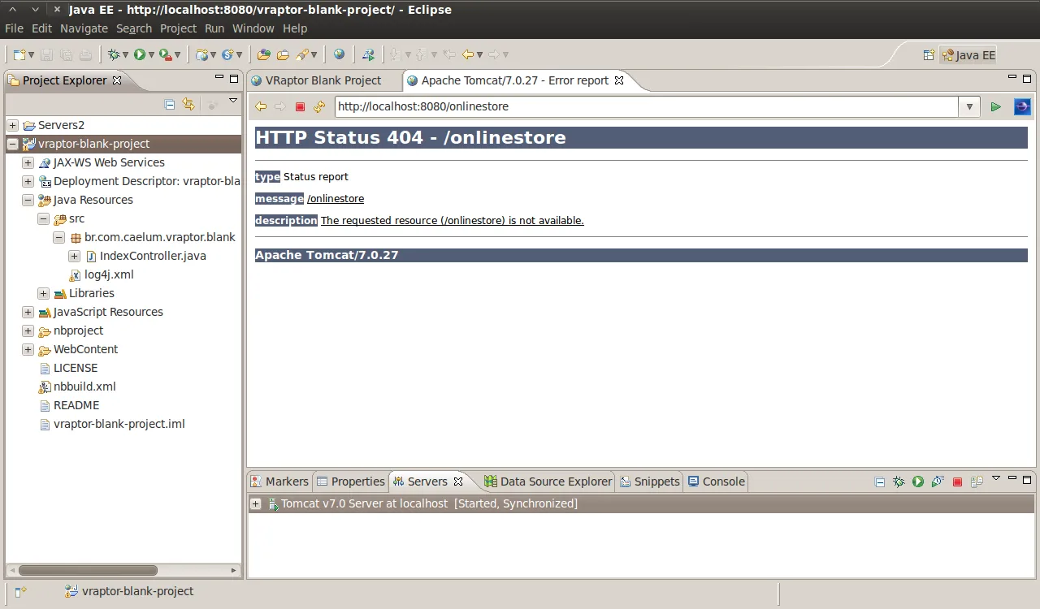
Task: Start the server with green play in Servers view
Action: [x=918, y=482]
